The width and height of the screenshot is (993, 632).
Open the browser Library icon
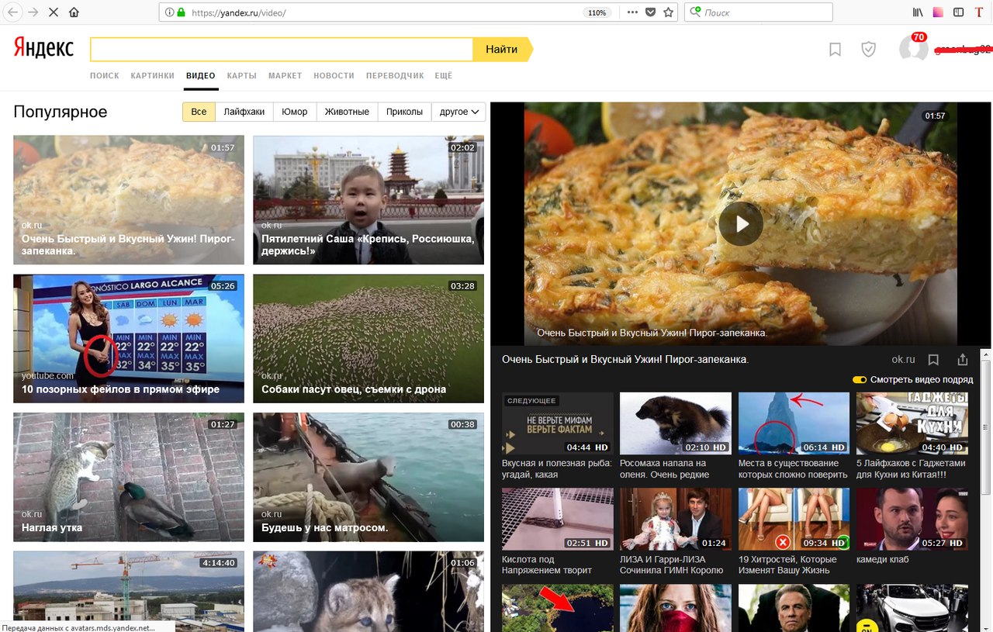(918, 12)
